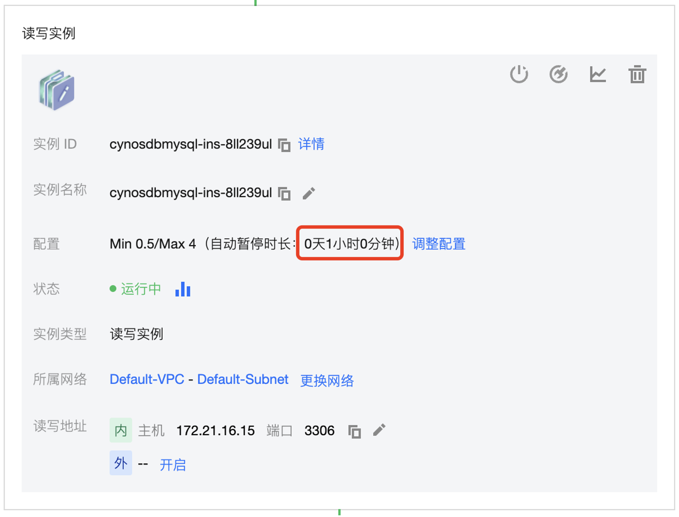Click the 外 external network badge
This screenshot has width=679, height=517.
[x=121, y=463]
